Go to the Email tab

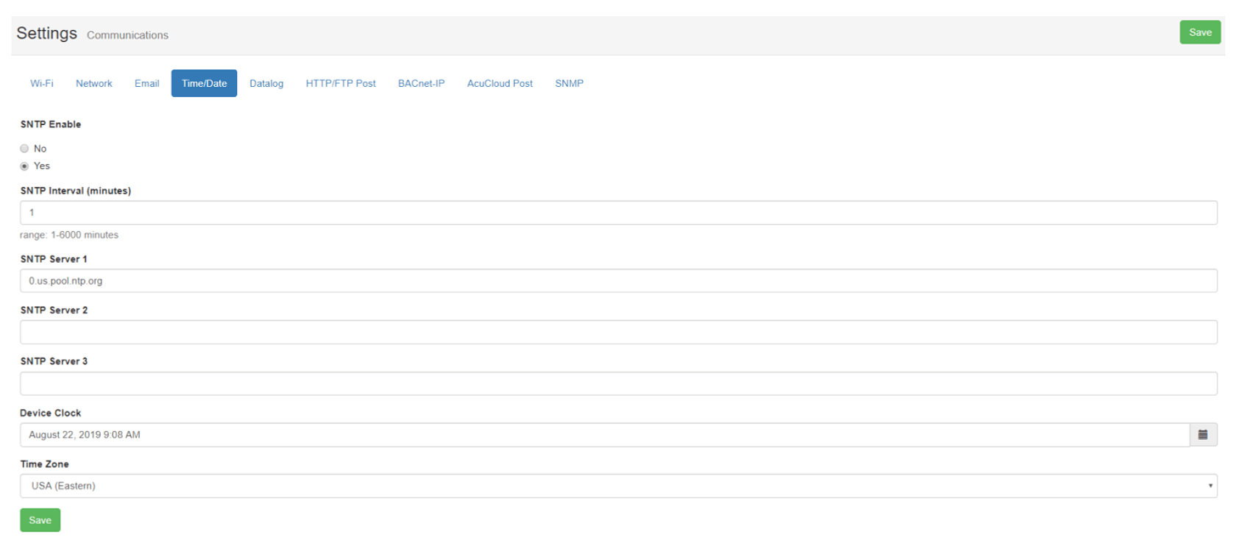146,84
